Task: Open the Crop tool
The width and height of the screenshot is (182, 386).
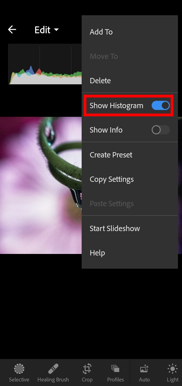Action: tap(87, 372)
